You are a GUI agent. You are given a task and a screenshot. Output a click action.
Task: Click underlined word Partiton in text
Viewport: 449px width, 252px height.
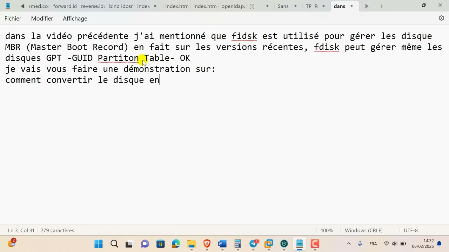click(x=118, y=58)
